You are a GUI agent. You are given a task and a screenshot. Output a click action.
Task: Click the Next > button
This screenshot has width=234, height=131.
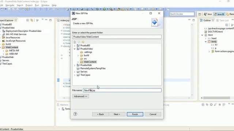(x=117, y=114)
